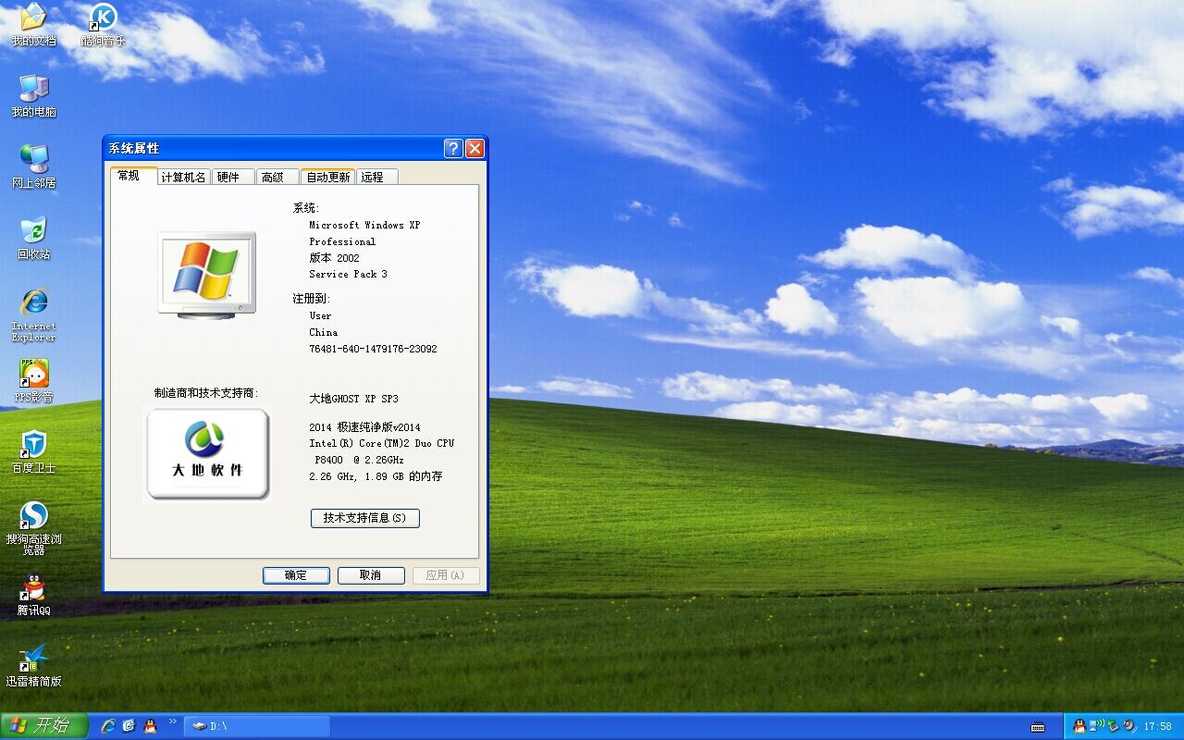
Task: Click the system clock showing 17:58
Action: tap(1158, 727)
